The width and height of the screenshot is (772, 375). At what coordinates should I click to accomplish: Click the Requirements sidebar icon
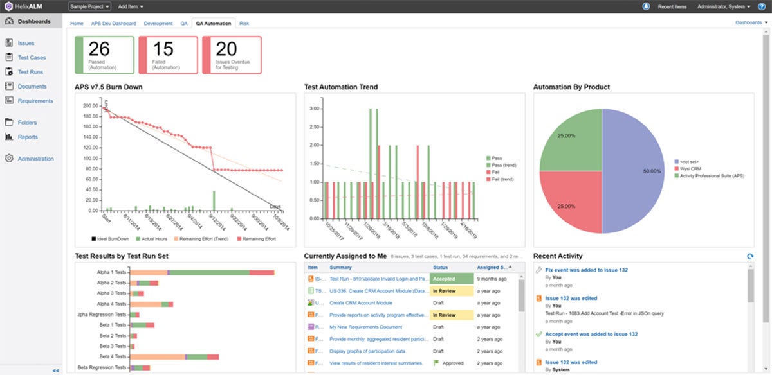pos(9,101)
